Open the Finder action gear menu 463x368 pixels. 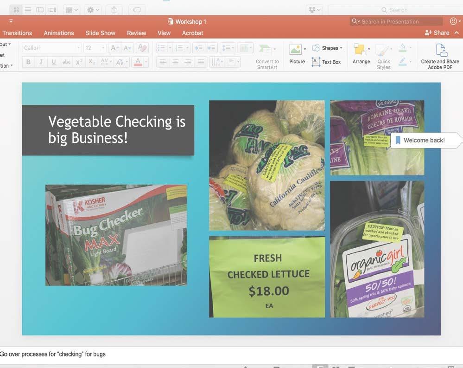pos(93,10)
